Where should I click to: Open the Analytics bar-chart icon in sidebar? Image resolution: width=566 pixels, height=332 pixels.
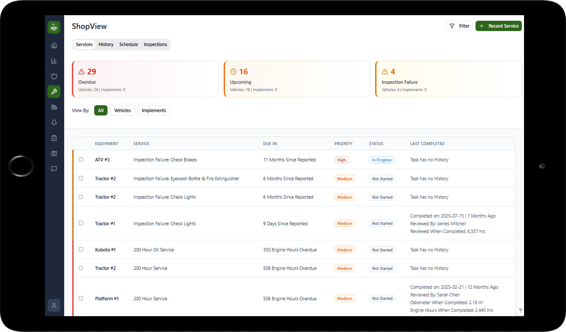[x=54, y=61]
